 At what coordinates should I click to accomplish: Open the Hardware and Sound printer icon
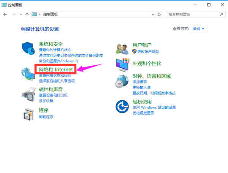(x=28, y=94)
